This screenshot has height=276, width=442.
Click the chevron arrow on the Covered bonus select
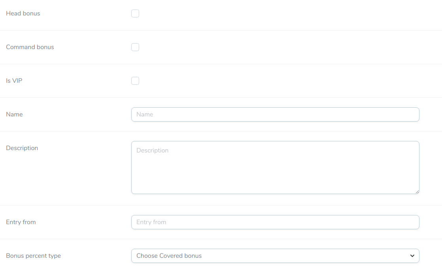click(x=412, y=256)
